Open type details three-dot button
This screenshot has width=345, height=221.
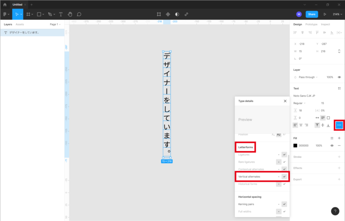pos(339,125)
